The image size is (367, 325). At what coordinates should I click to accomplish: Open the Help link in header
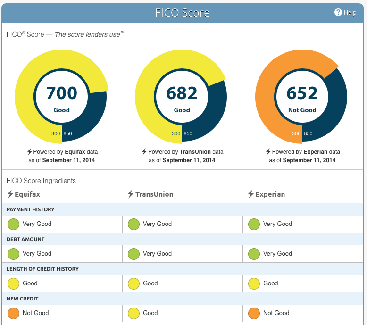[350, 13]
